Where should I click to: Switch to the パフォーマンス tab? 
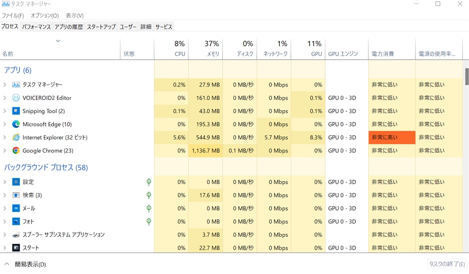point(36,27)
